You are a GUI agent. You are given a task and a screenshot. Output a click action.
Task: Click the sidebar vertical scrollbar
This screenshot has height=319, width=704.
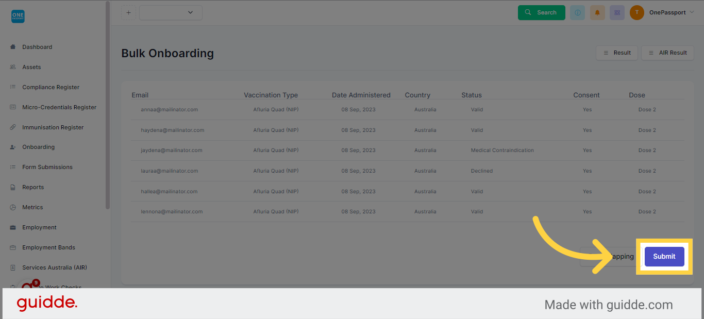(107, 105)
